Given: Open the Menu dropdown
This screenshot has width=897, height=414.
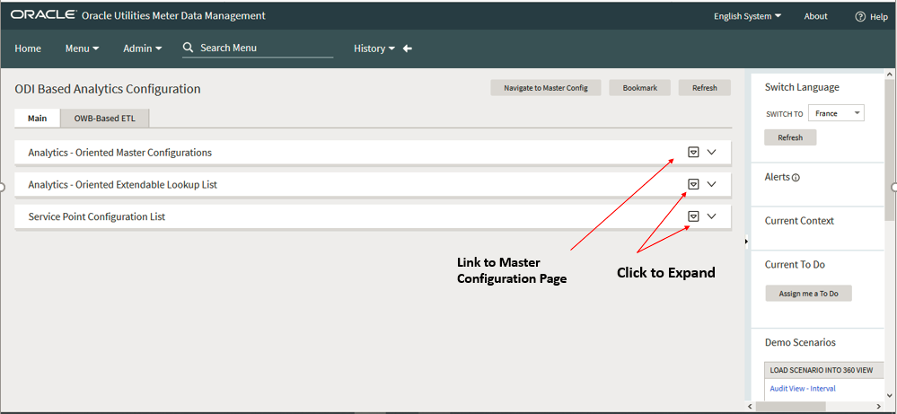Looking at the screenshot, I should [x=83, y=48].
